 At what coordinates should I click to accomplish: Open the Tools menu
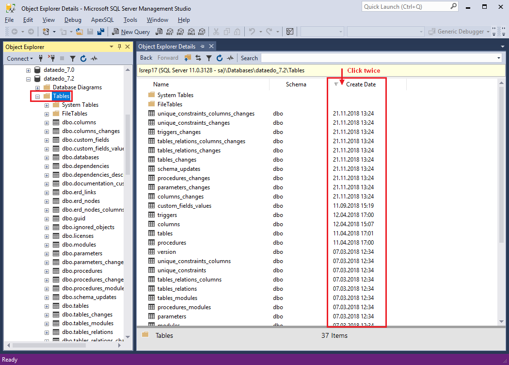tap(130, 20)
